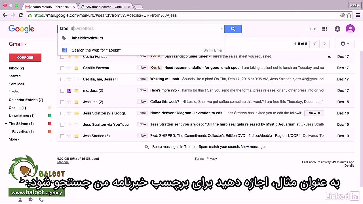Viewport: 363px width, 204px height.
Task: Open the Sent Mail folder
Action: pos(16,84)
